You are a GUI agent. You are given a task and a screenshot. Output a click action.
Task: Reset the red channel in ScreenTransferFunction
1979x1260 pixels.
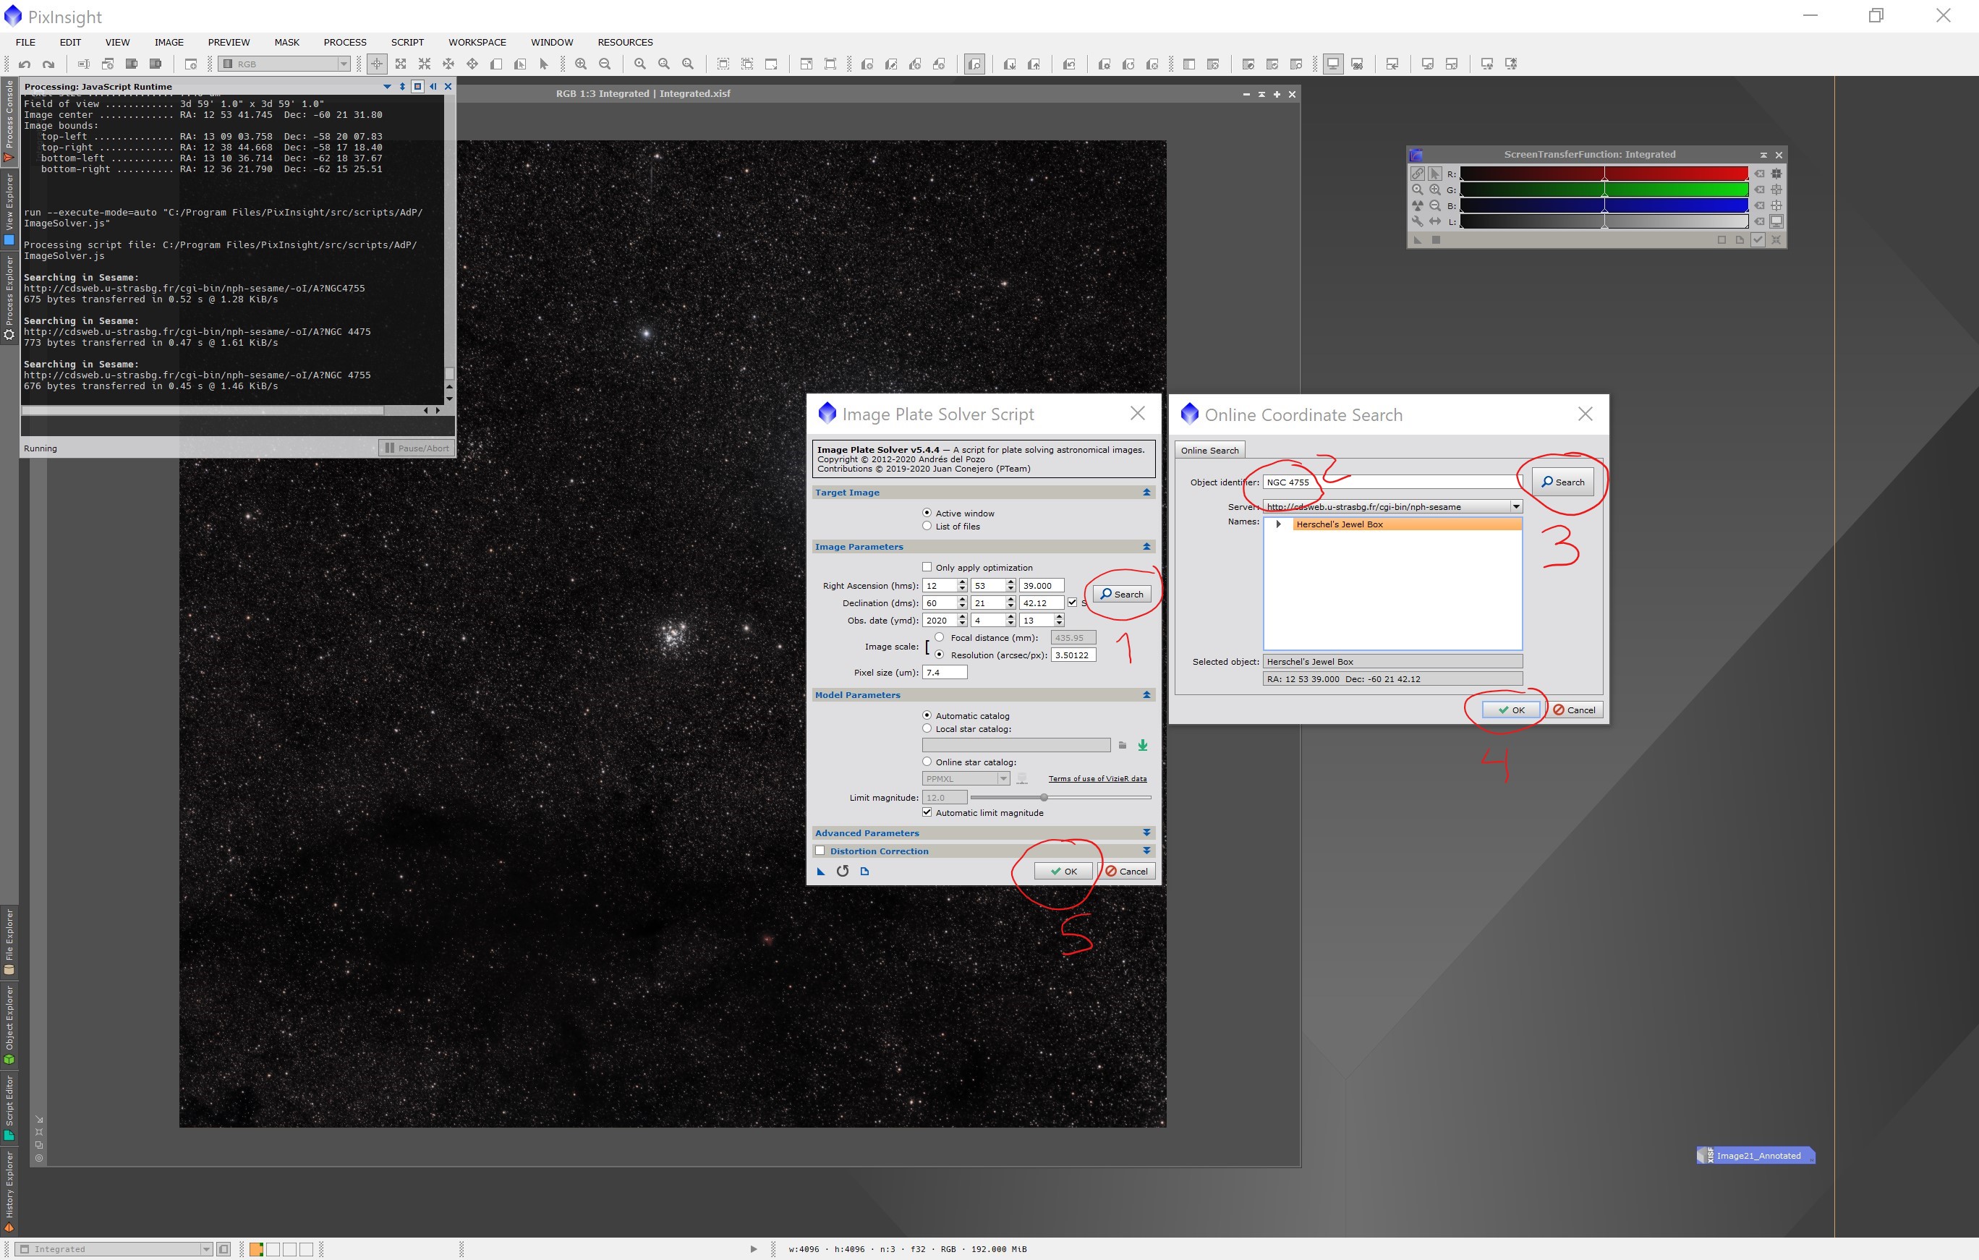tap(1760, 174)
